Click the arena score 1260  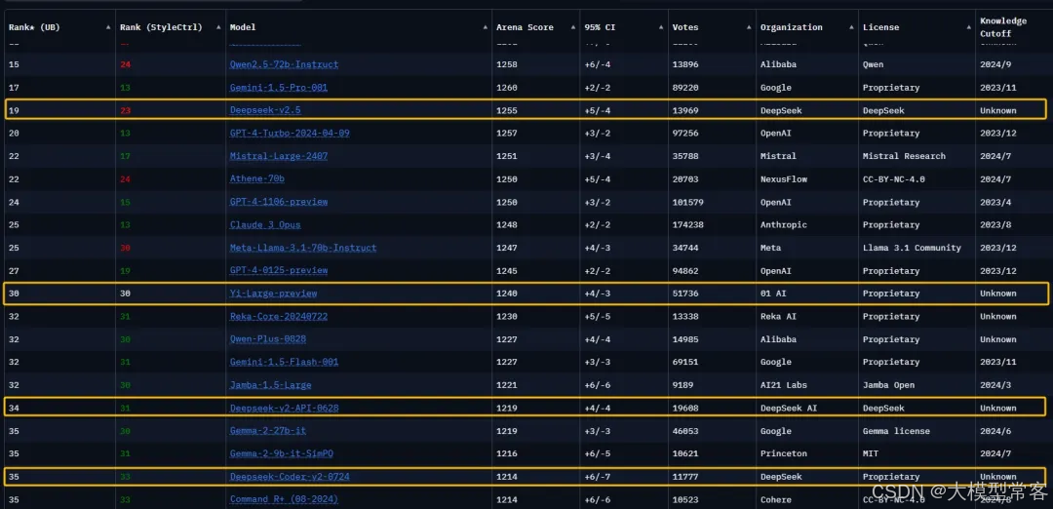click(507, 88)
